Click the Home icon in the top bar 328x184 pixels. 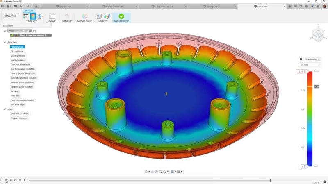(x=36, y=7)
